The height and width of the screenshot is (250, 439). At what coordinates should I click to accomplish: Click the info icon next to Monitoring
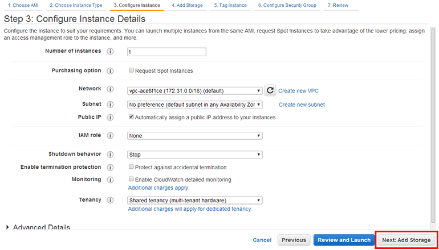pos(110,180)
